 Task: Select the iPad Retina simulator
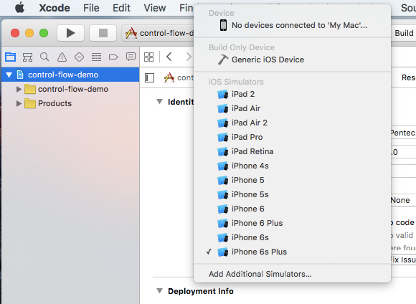click(x=292, y=151)
